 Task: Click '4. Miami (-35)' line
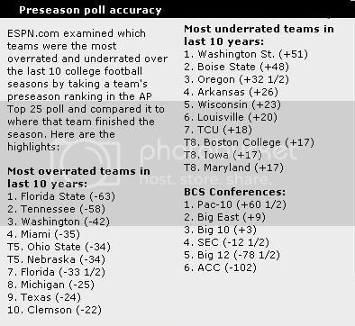coord(43,234)
